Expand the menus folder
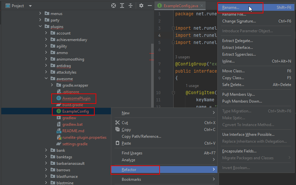Viewport: 296px width, 185px height. (40, 13)
